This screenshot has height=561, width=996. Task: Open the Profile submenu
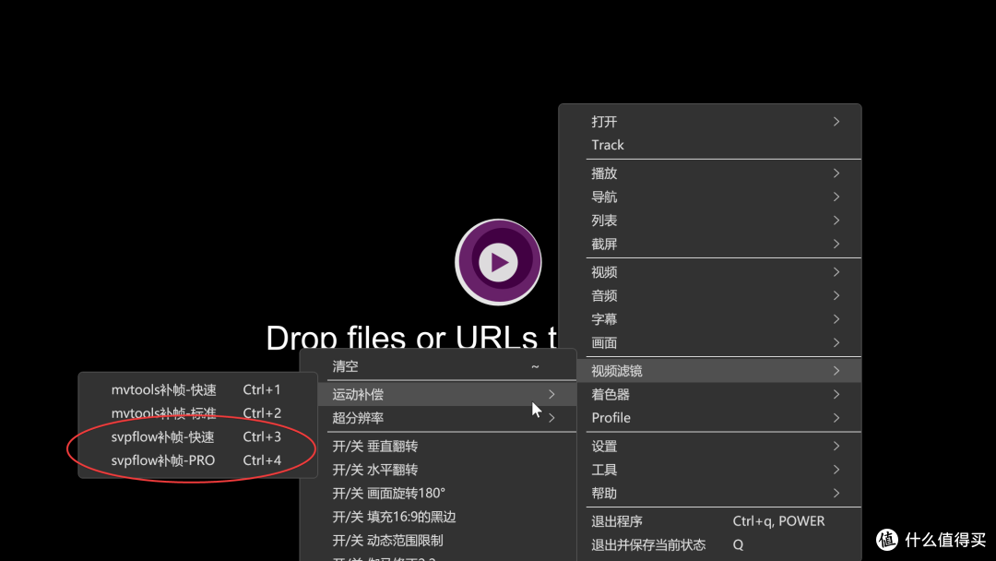[x=718, y=418]
